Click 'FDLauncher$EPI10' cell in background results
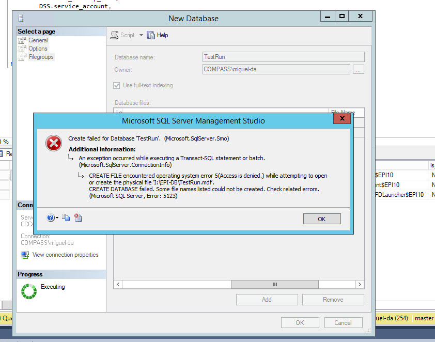Viewport: 435px width, 342px height. coord(399,195)
